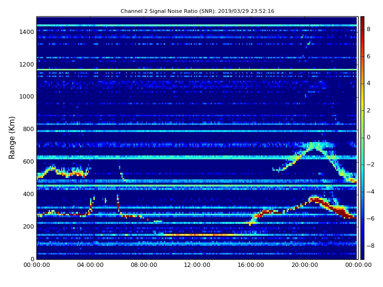Click the colorbar value −4 label
383x287 pixels.
(371, 192)
